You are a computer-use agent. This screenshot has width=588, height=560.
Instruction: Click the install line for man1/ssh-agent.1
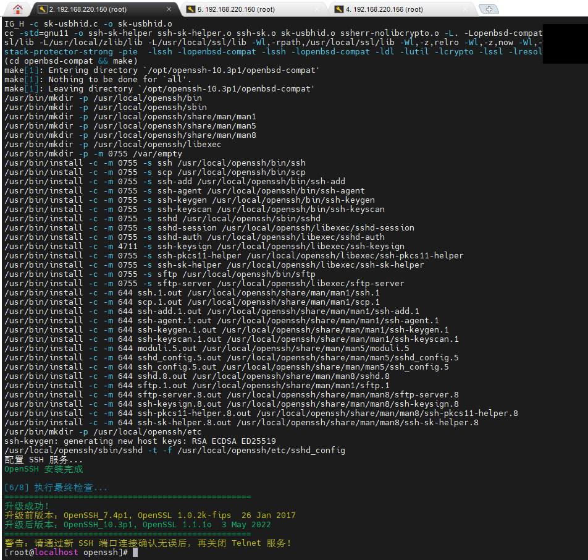(x=222, y=321)
